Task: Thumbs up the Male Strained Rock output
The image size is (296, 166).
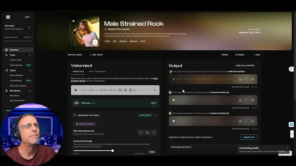Action: click(253, 87)
